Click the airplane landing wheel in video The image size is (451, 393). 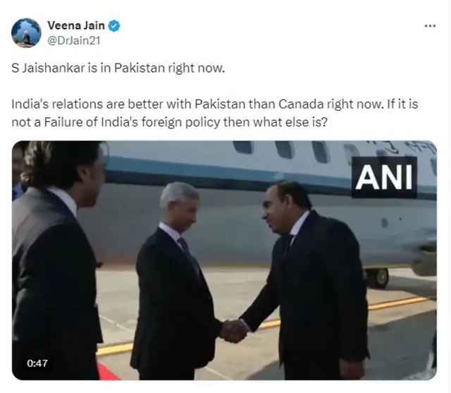click(x=381, y=278)
